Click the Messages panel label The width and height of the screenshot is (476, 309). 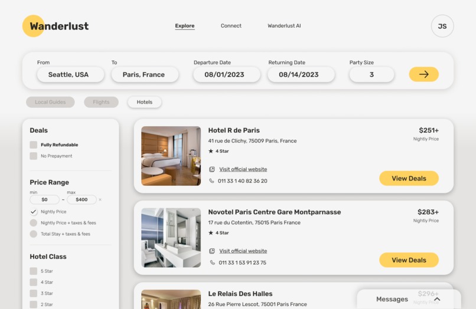392,300
